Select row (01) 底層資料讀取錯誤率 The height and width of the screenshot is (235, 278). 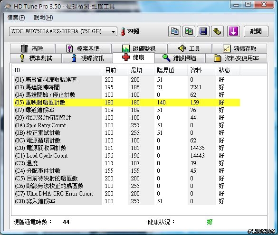coord(127,80)
